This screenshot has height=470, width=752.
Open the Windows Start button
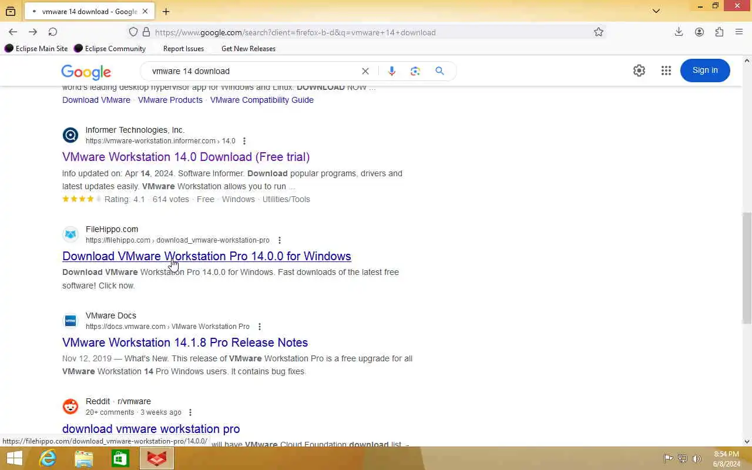(14, 458)
